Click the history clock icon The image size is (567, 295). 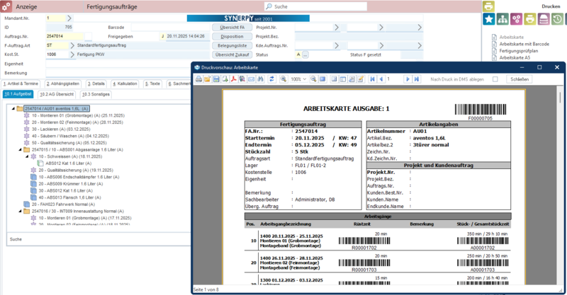point(558,19)
